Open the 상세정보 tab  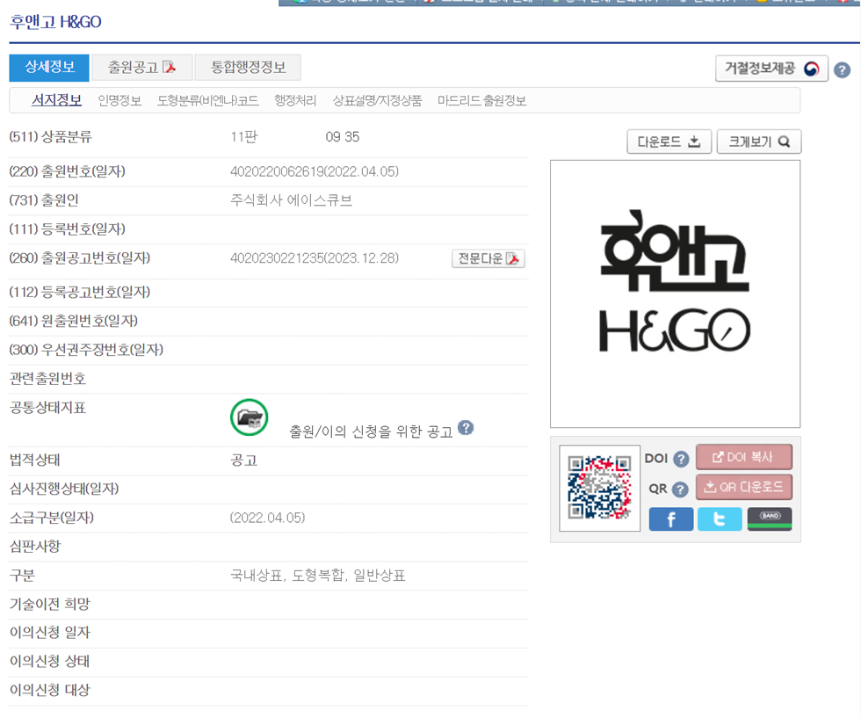(49, 68)
